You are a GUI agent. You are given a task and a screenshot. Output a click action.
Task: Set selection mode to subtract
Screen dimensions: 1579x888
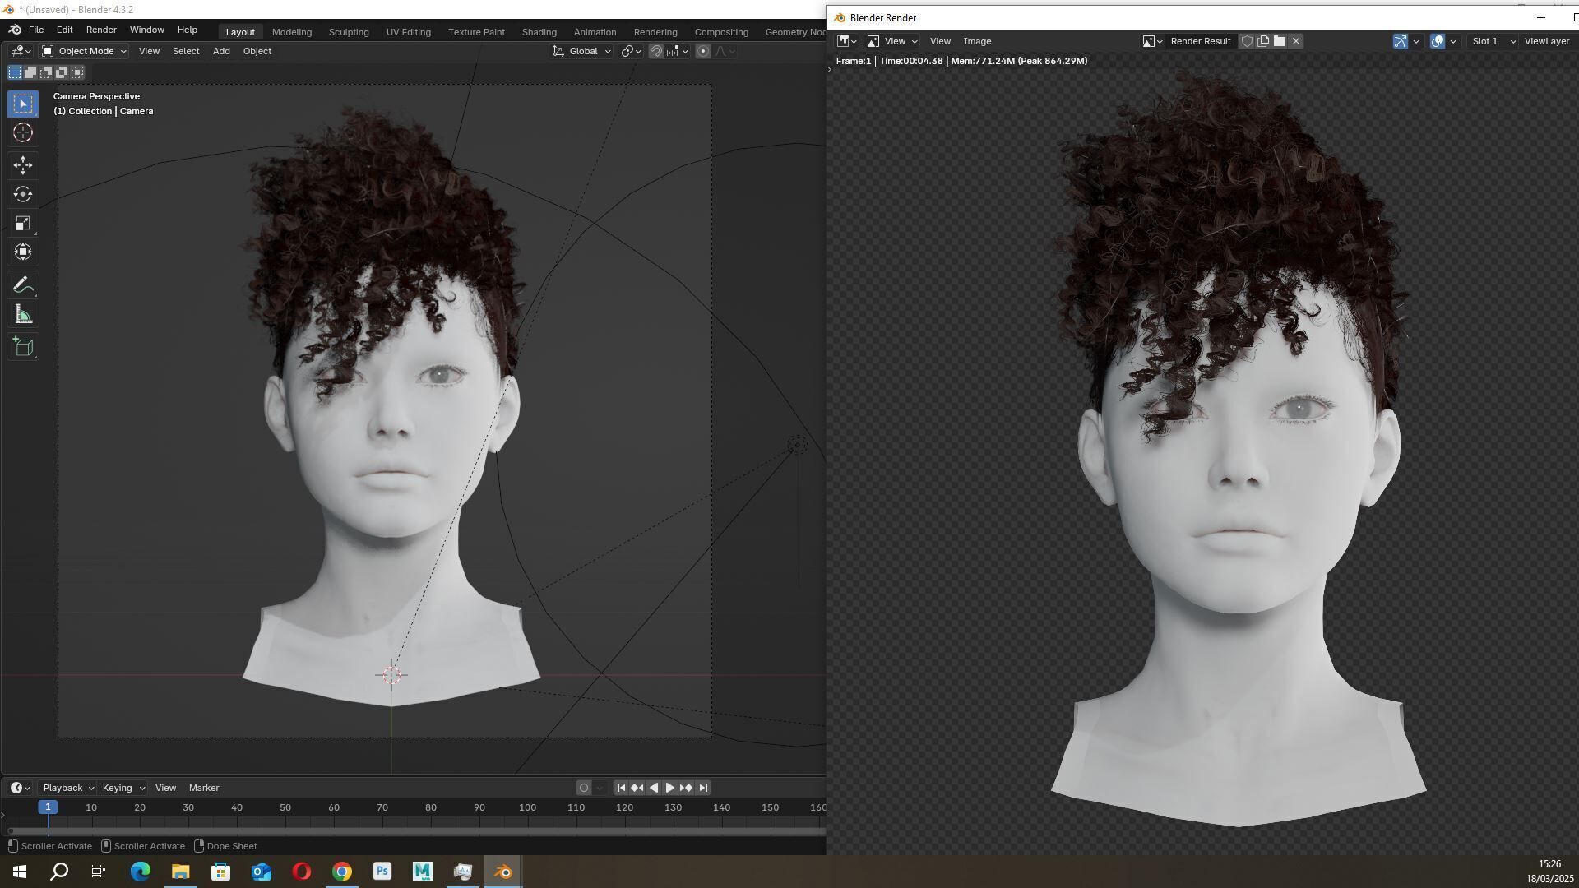pos(46,72)
